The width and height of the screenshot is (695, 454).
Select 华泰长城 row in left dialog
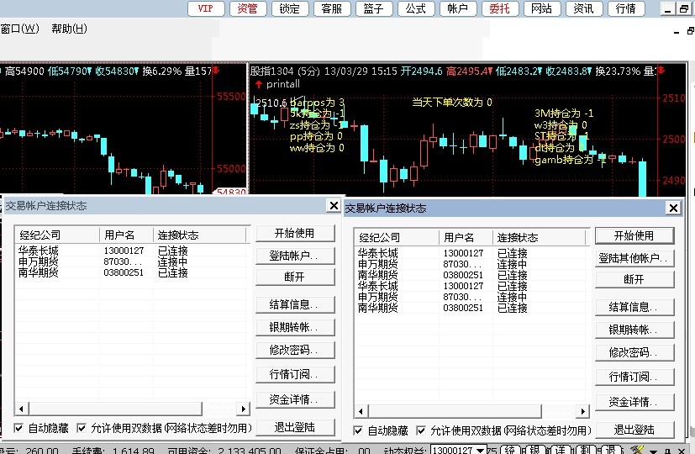click(x=132, y=251)
